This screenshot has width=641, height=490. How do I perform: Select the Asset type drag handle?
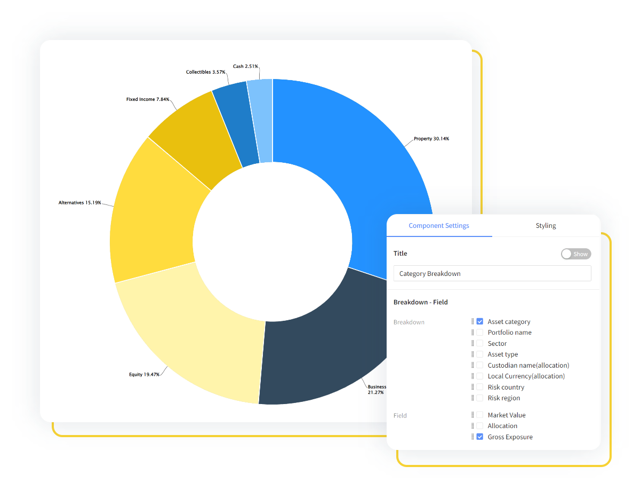click(x=474, y=354)
